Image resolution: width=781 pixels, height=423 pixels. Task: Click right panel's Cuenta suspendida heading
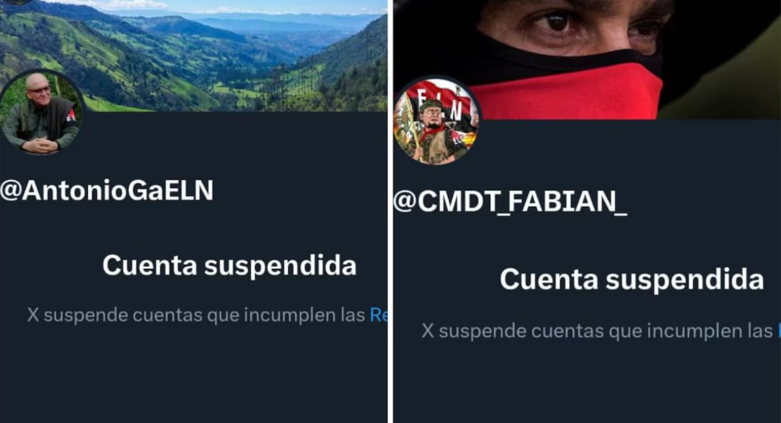point(631,280)
